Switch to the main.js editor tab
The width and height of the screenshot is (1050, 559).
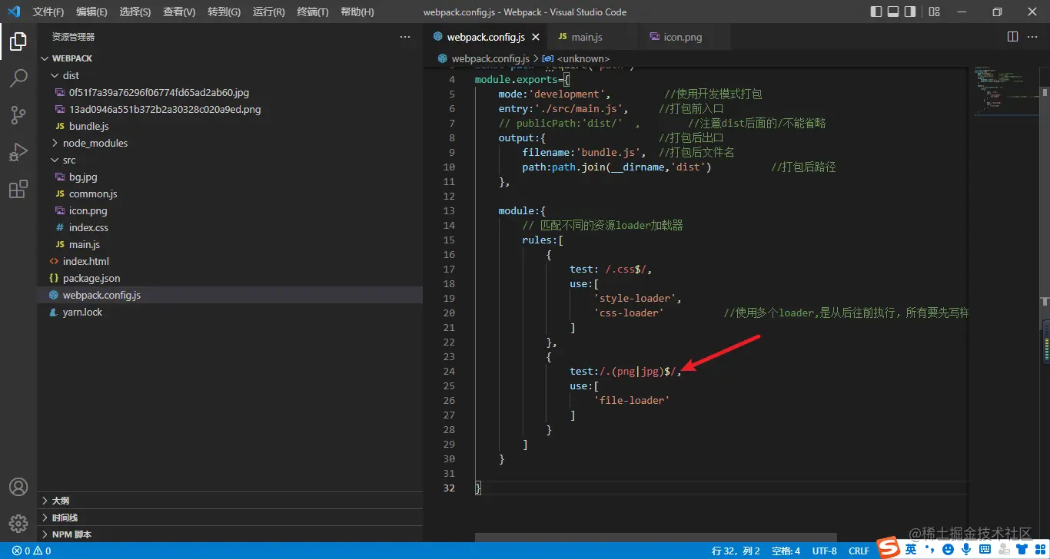pyautogui.click(x=586, y=37)
